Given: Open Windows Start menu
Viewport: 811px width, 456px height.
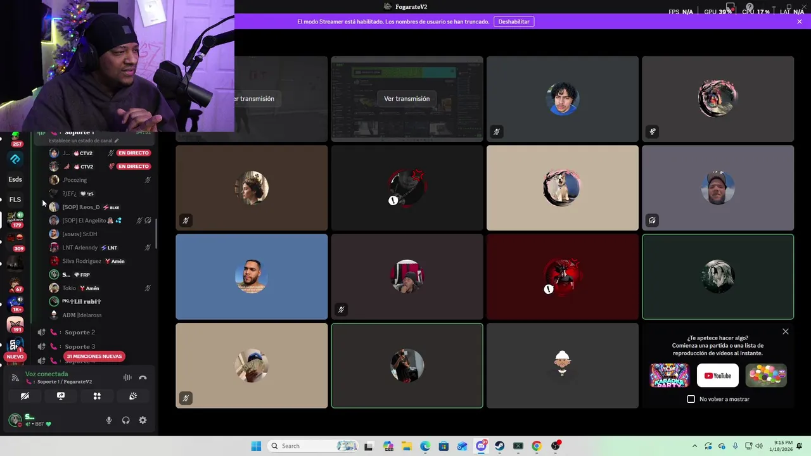Looking at the screenshot, I should (256, 446).
